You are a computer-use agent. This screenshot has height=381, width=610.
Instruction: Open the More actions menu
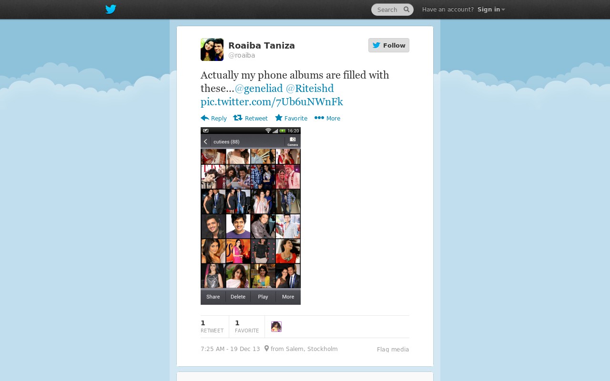coord(327,118)
